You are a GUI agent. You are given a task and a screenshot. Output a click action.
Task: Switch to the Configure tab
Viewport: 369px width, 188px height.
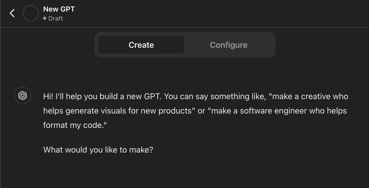click(x=229, y=45)
